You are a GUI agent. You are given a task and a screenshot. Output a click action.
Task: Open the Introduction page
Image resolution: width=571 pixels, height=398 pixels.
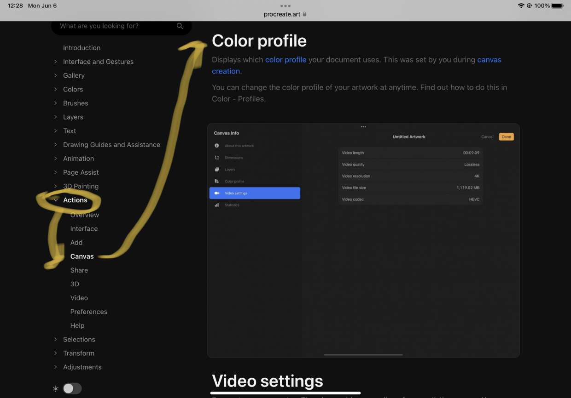pos(82,48)
